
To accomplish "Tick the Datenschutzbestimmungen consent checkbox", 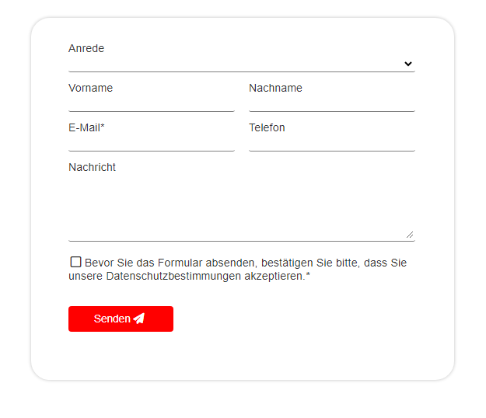I will coord(75,262).
